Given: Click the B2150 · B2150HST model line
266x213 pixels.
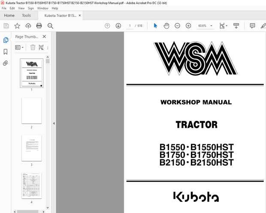Looking at the screenshot, I should tap(196, 162).
